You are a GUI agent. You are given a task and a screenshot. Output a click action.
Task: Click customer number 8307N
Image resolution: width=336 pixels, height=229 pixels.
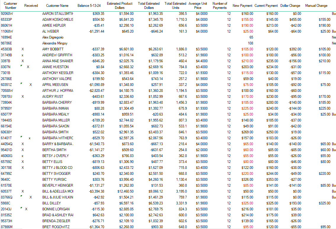tap(6, 67)
